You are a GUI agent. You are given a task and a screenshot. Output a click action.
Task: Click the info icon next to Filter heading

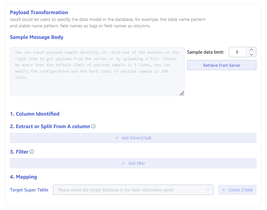32,152
